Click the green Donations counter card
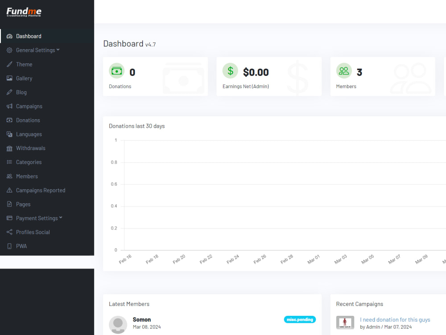The image size is (446, 335). pos(155,76)
